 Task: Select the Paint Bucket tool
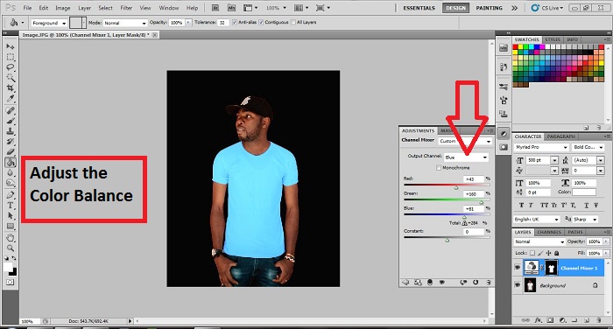coord(11,162)
